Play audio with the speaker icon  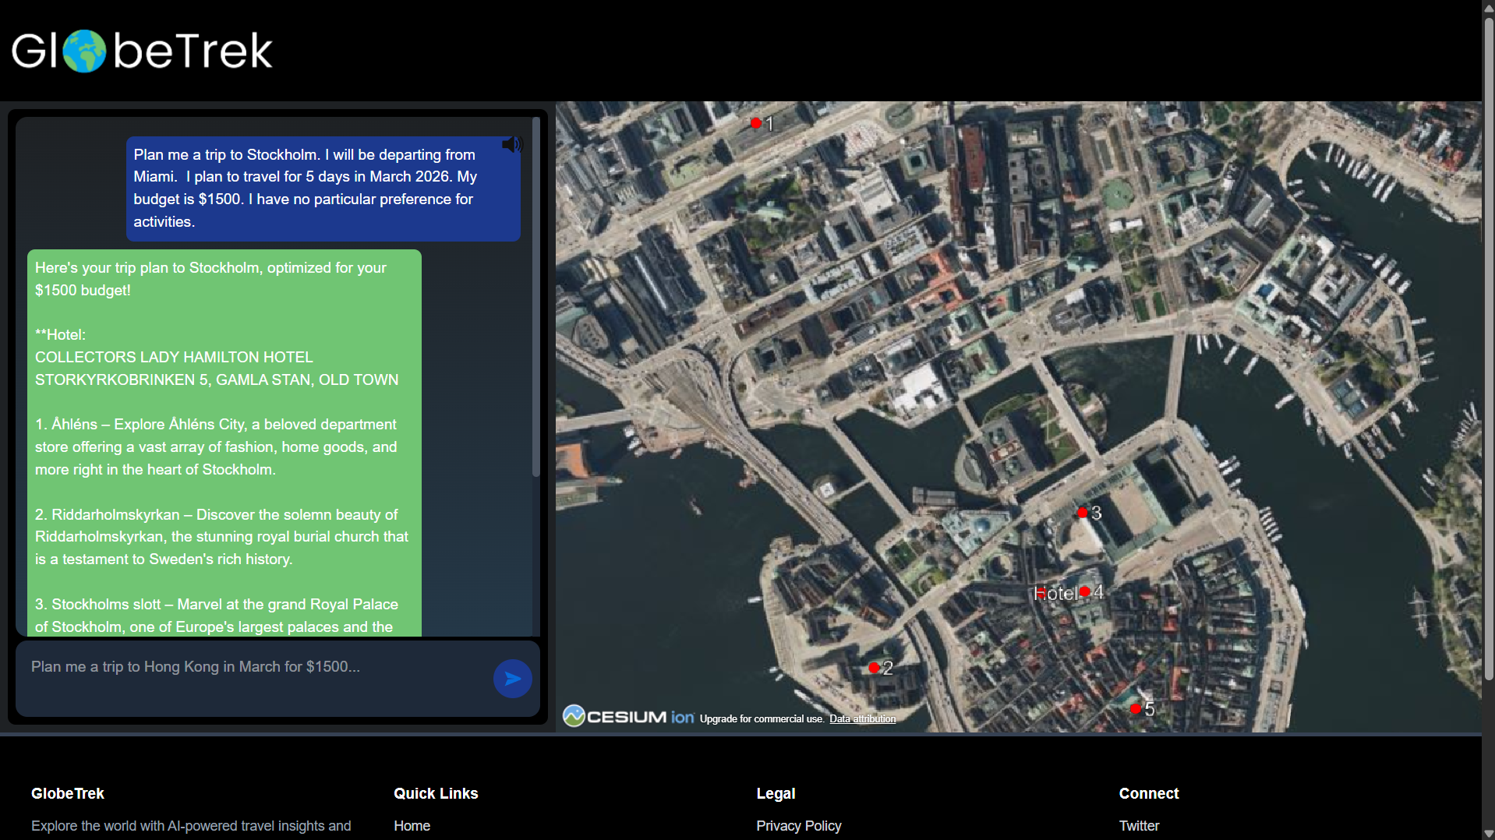click(511, 145)
